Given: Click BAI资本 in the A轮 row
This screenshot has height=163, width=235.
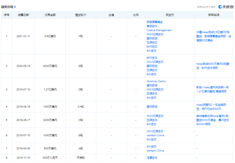Looking at the screenshot, I should (151, 147).
